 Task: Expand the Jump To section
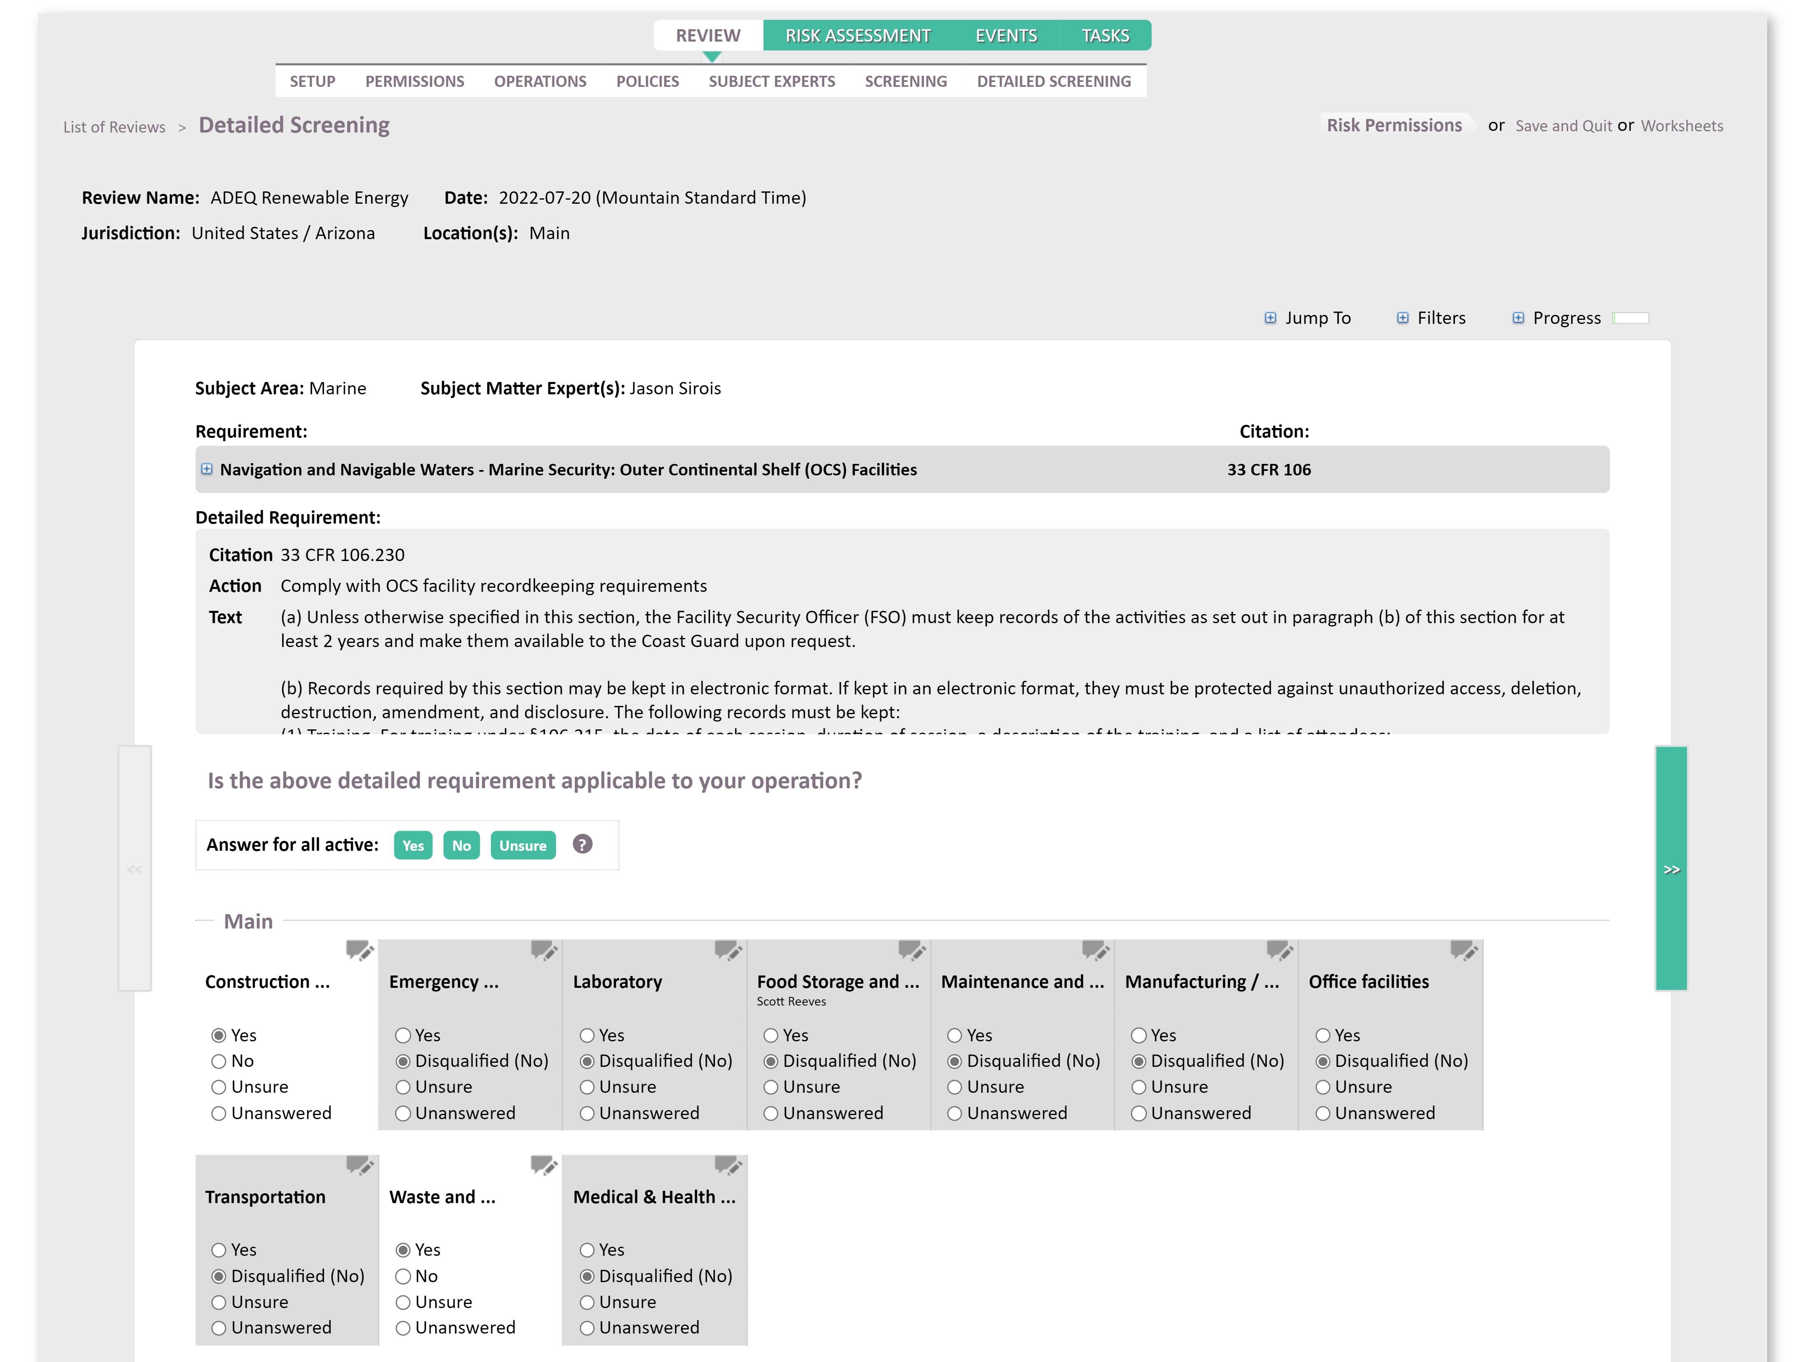[1270, 317]
